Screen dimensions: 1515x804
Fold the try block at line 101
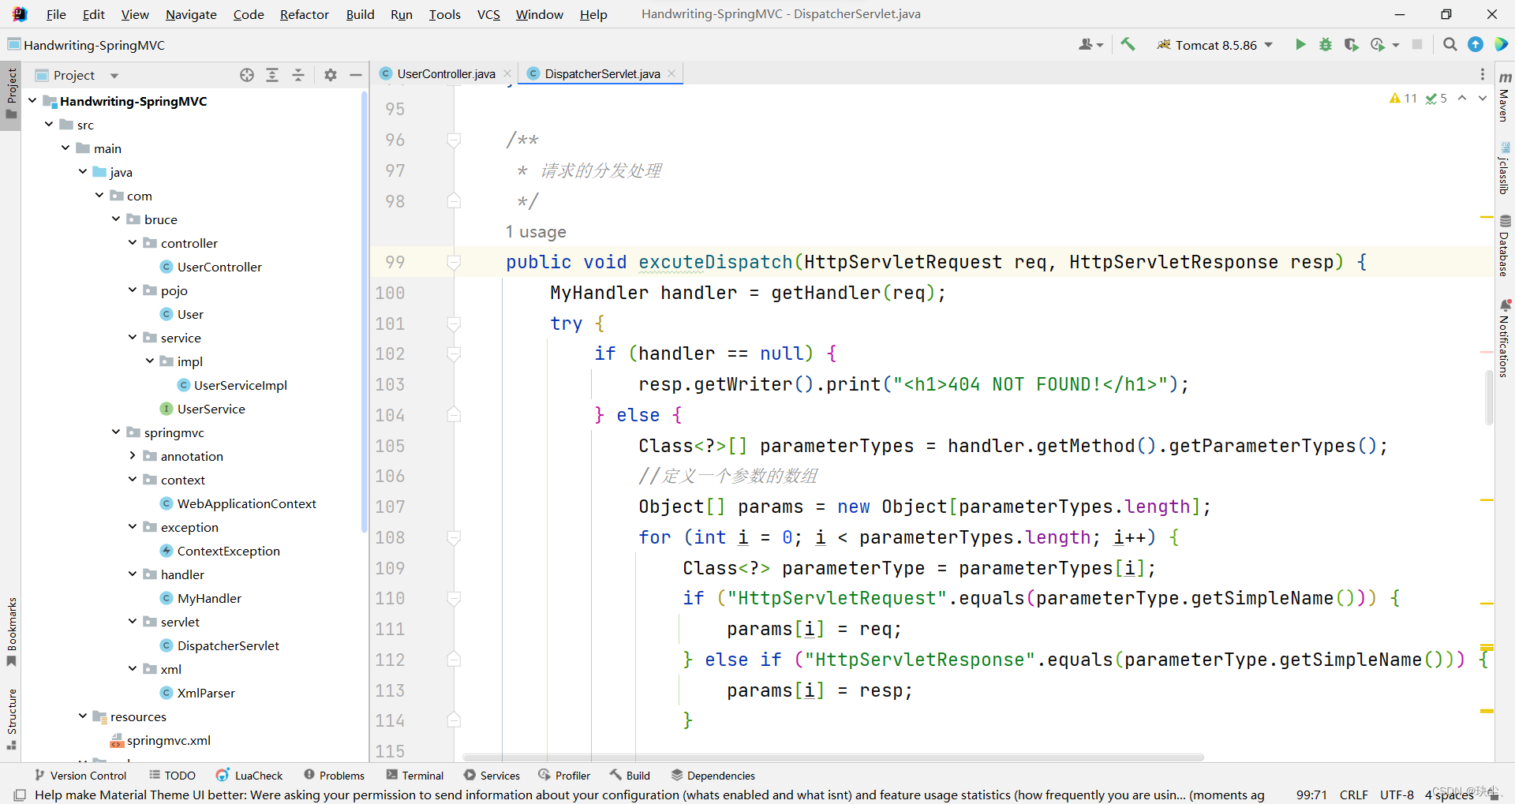[x=454, y=323]
